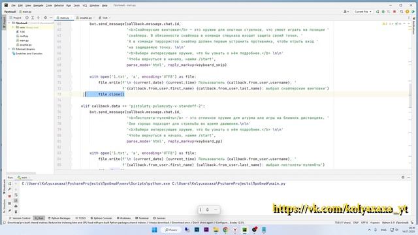Open the TODO tool window
This screenshot has height=235, width=418.
[x=80, y=218]
